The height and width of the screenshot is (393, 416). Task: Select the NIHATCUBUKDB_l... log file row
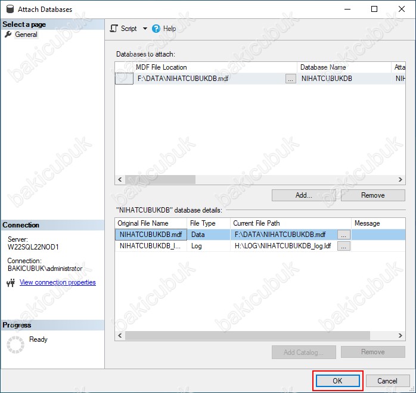[x=151, y=246]
